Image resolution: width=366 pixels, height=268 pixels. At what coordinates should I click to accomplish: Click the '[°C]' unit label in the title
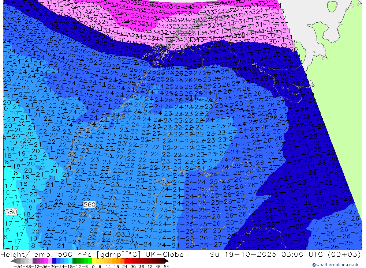click(x=133, y=254)
